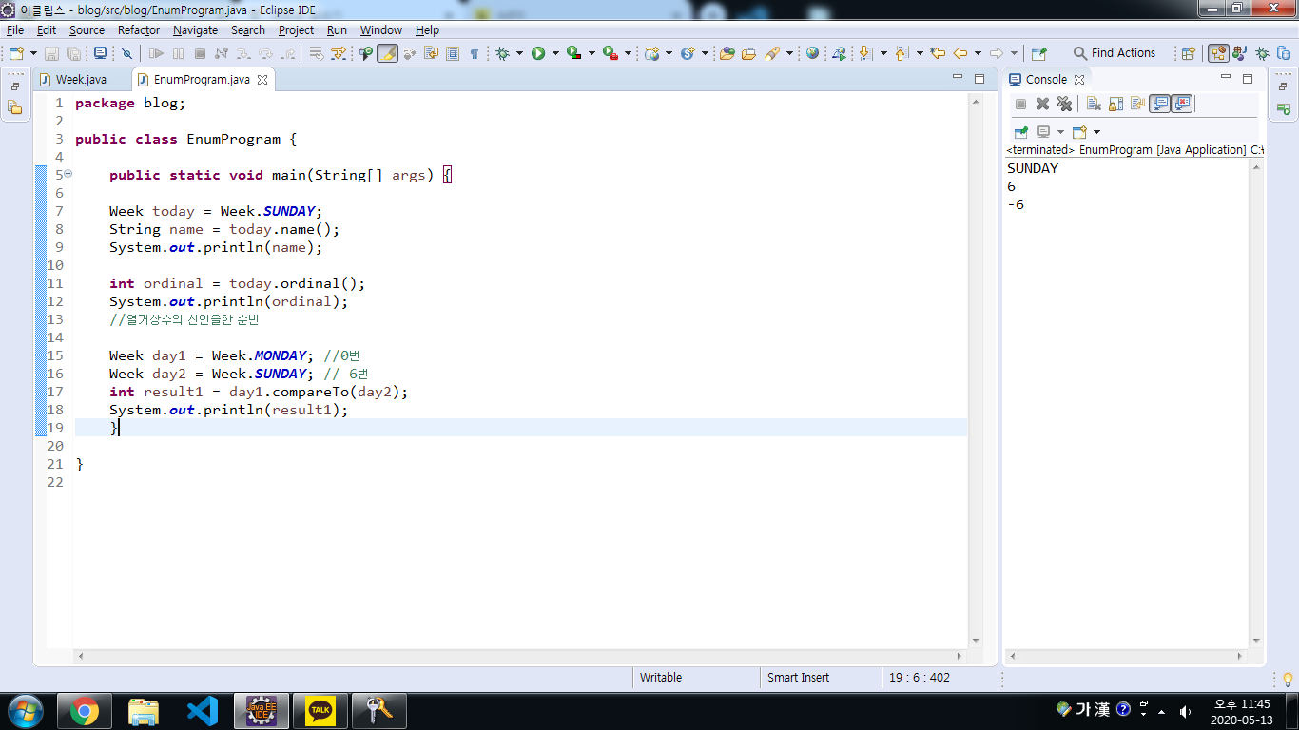
Task: Click the Resume debug icon
Action: pyautogui.click(x=156, y=53)
